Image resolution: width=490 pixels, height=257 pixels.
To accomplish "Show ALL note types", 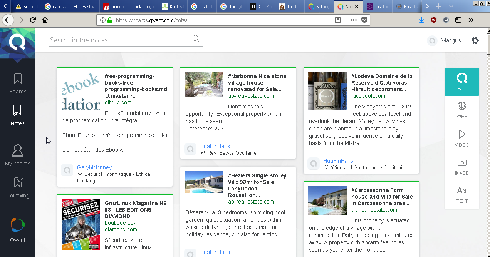I will (x=461, y=82).
